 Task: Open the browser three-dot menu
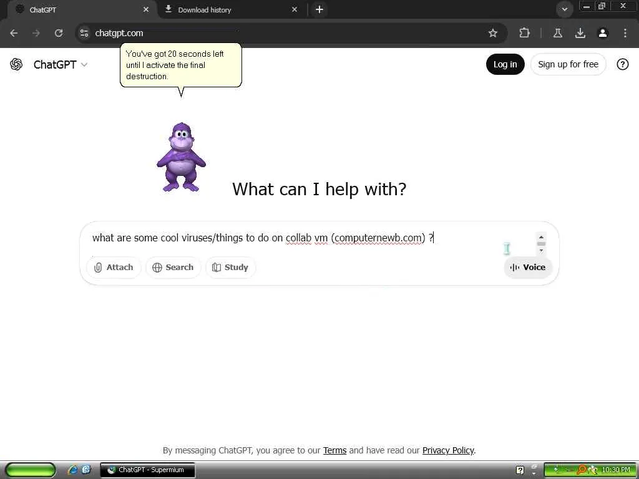(625, 33)
